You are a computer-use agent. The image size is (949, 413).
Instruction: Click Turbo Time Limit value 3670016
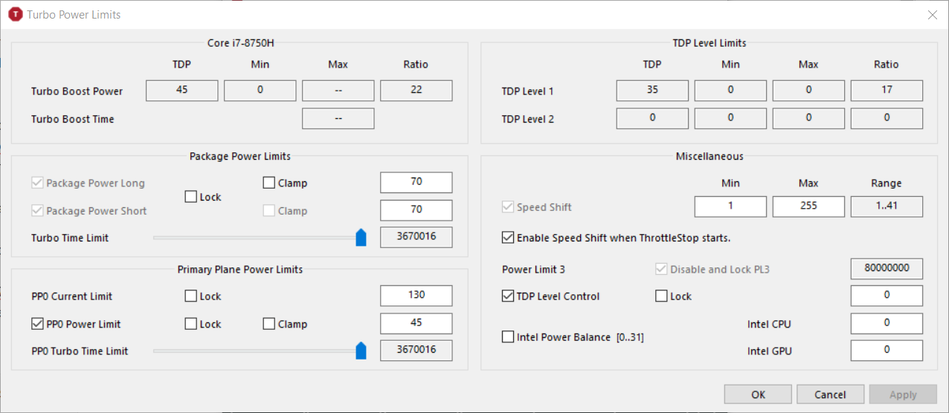pyautogui.click(x=416, y=238)
